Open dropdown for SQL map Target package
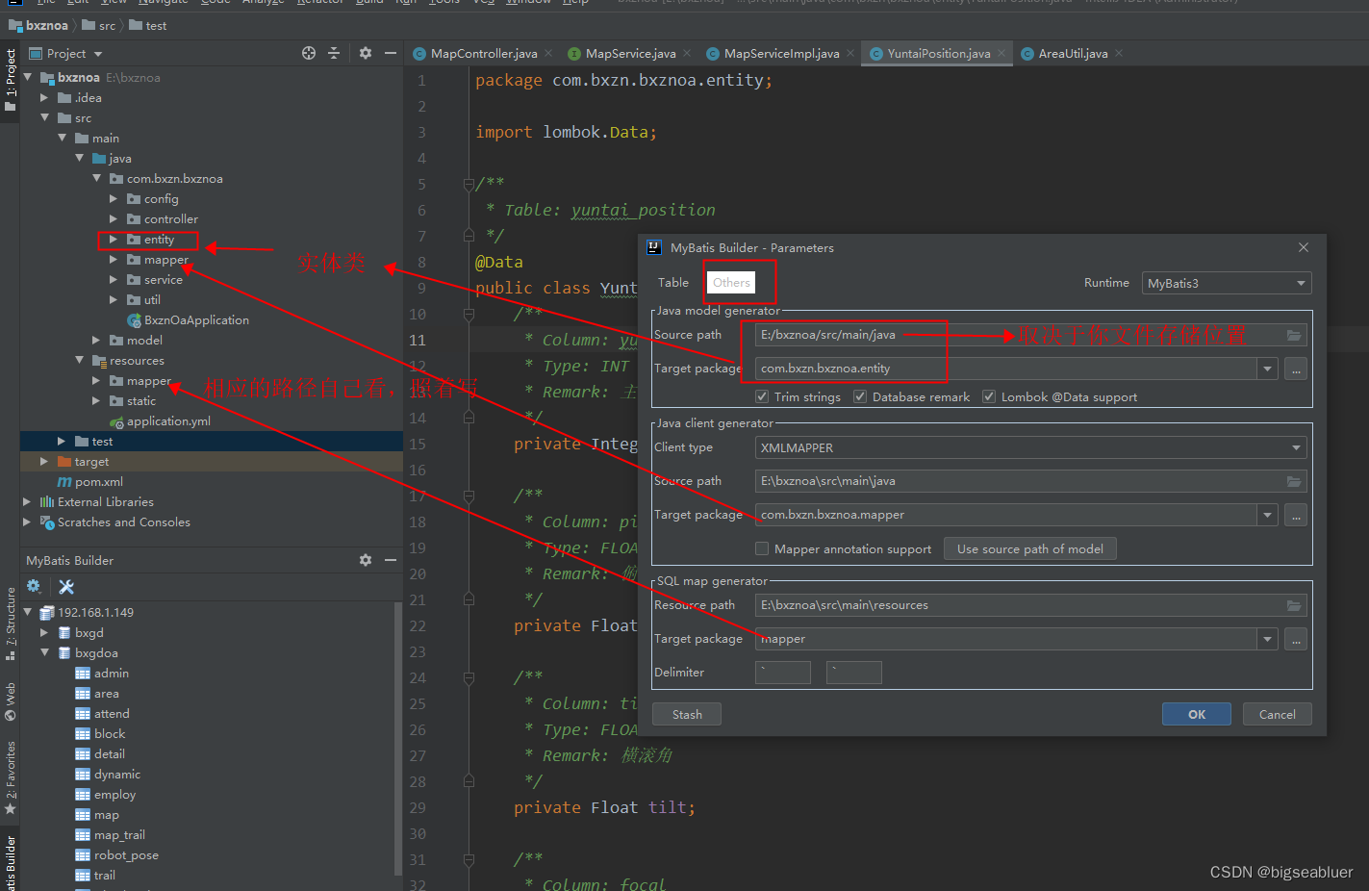1369x891 pixels. click(1268, 639)
